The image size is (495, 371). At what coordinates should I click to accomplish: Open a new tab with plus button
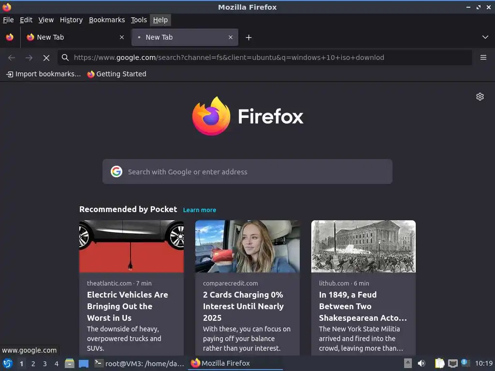click(248, 38)
